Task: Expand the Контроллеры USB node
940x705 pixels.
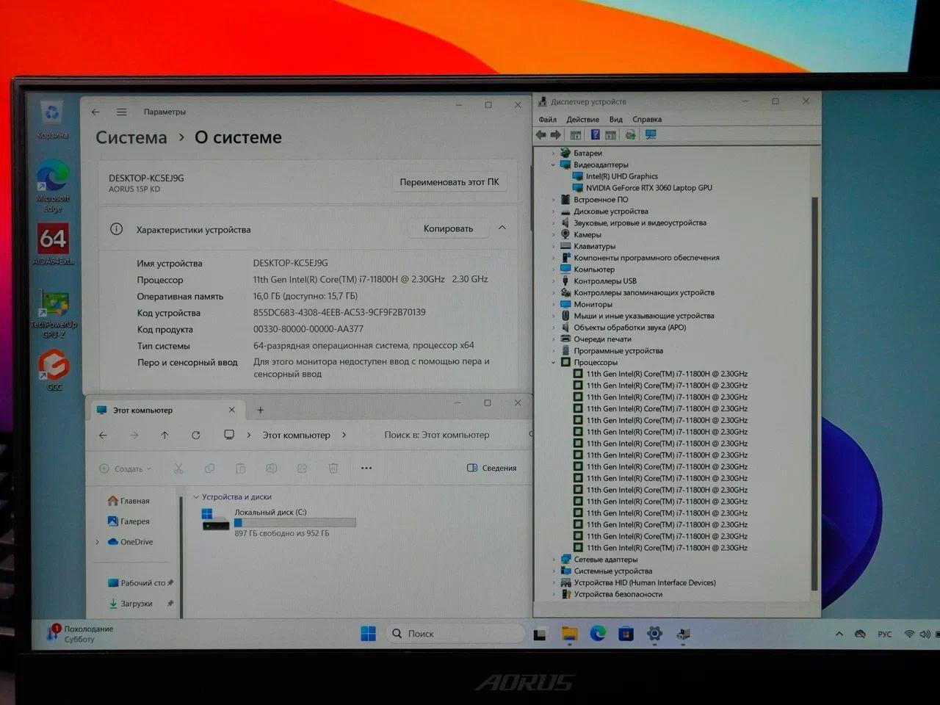Action: 554,281
